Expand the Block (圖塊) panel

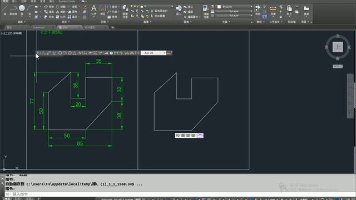(x=187, y=22)
